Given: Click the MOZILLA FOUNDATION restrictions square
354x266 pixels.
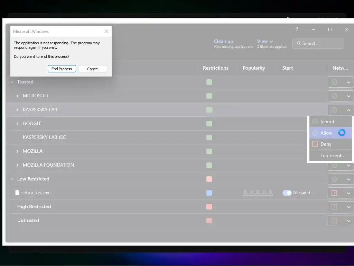Looking at the screenshot, I should coord(209,165).
